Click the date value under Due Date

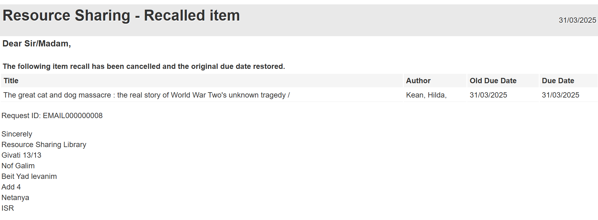[560, 95]
